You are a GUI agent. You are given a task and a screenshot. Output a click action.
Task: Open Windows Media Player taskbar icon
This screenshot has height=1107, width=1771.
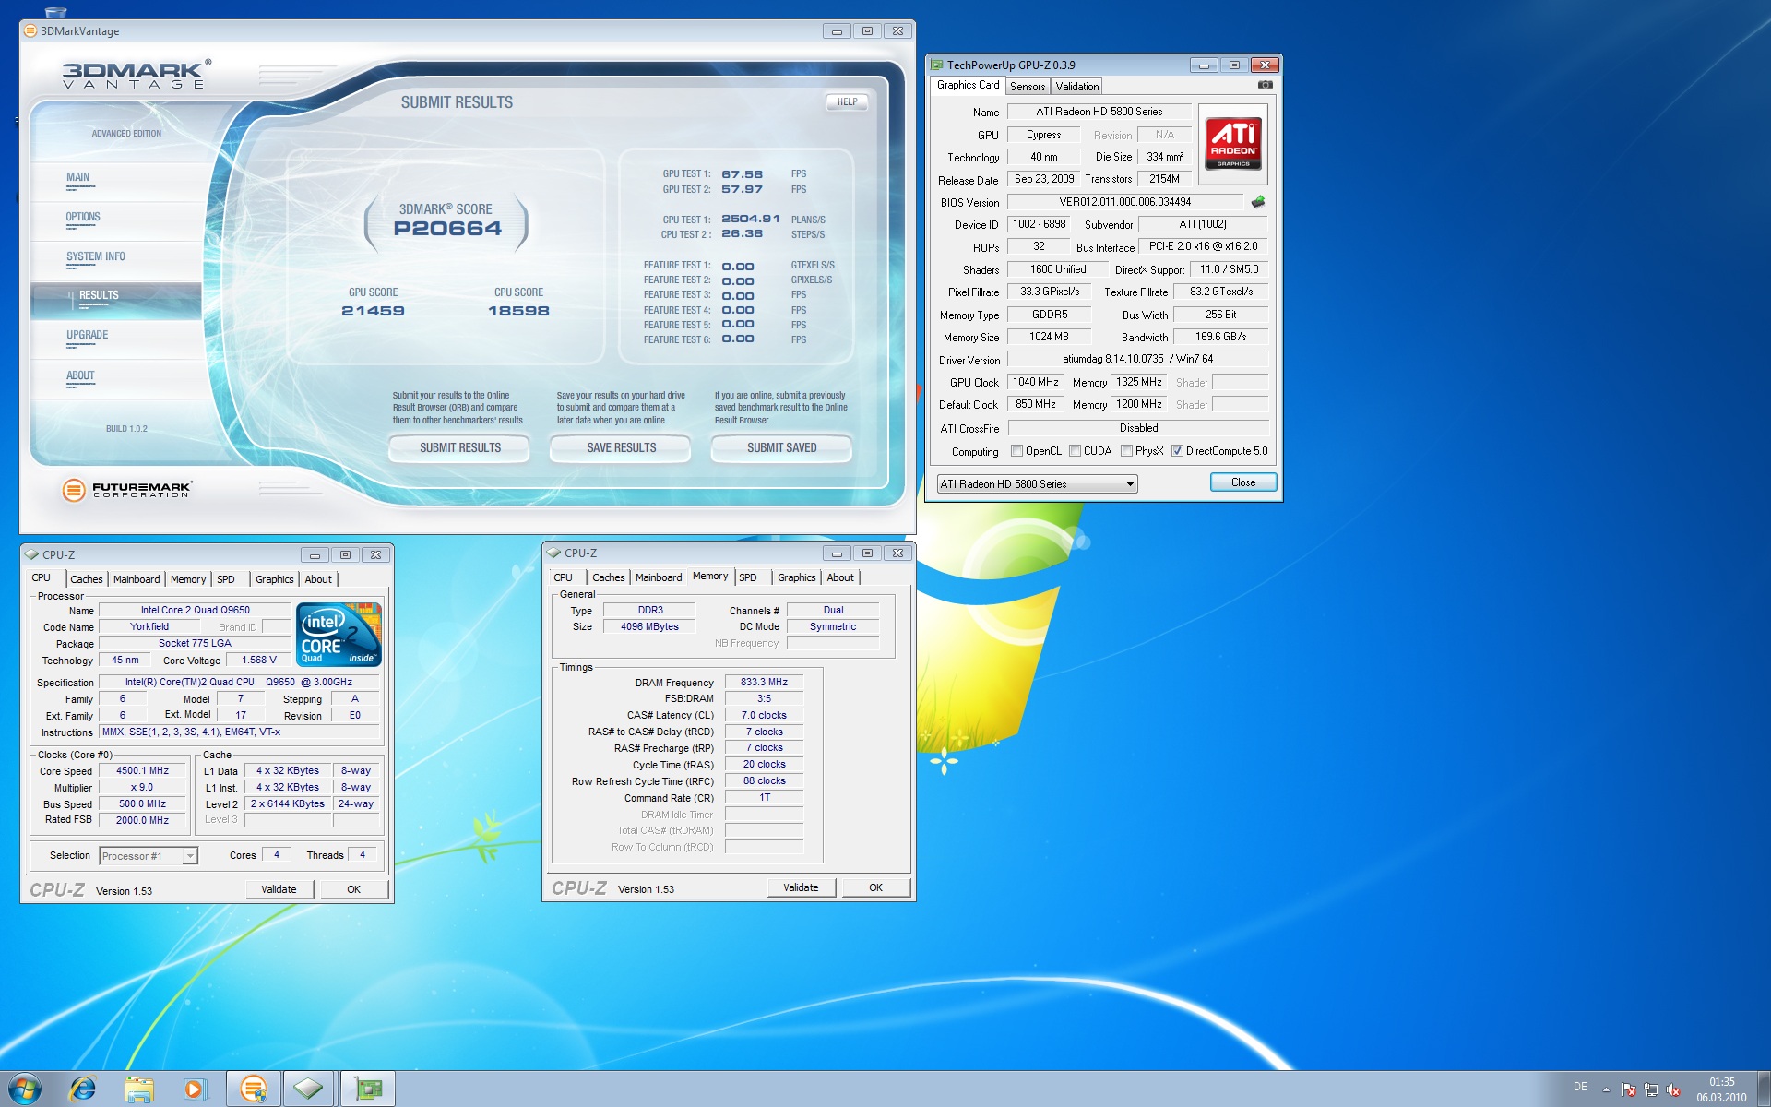click(195, 1089)
